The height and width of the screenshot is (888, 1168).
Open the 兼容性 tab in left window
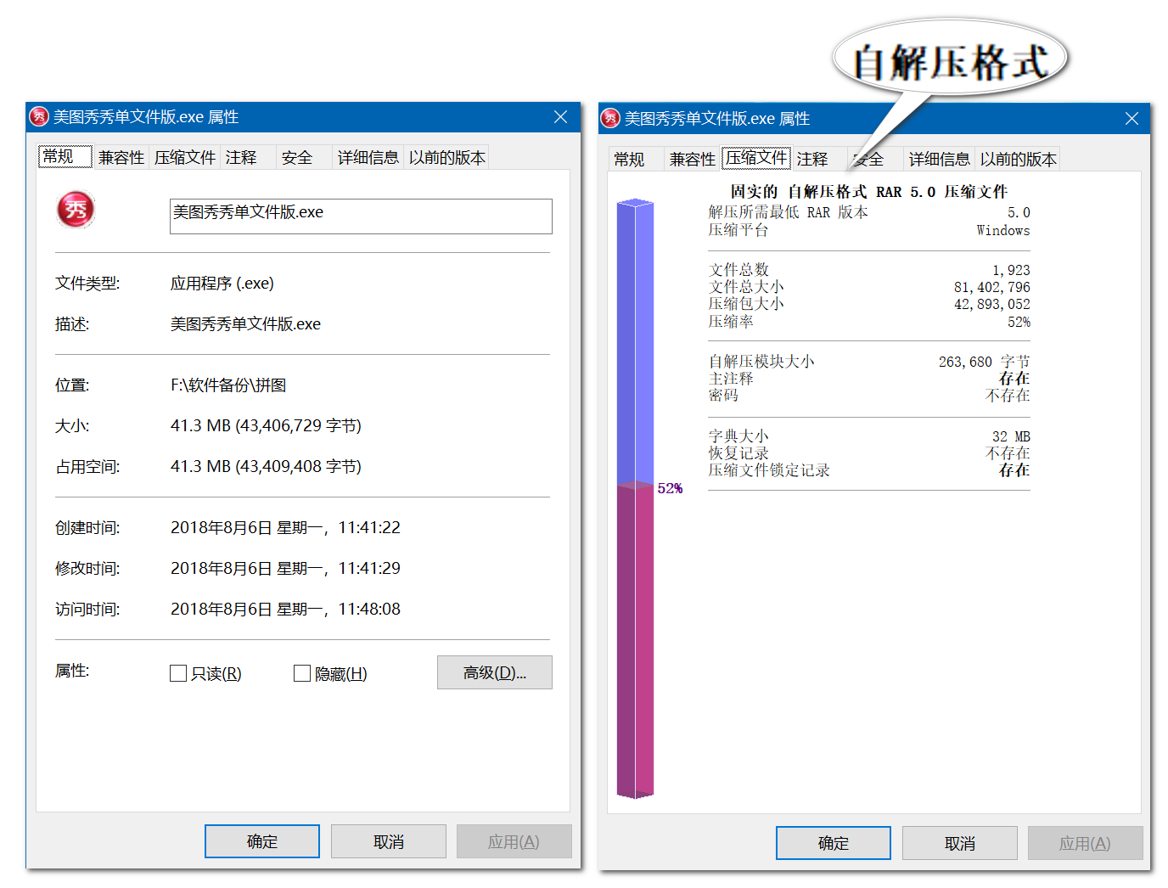(x=121, y=157)
